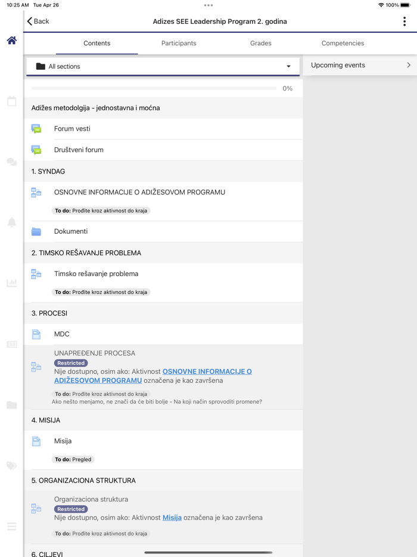Open the Forum vesti activity
The height and width of the screenshot is (557, 417).
pos(163,129)
